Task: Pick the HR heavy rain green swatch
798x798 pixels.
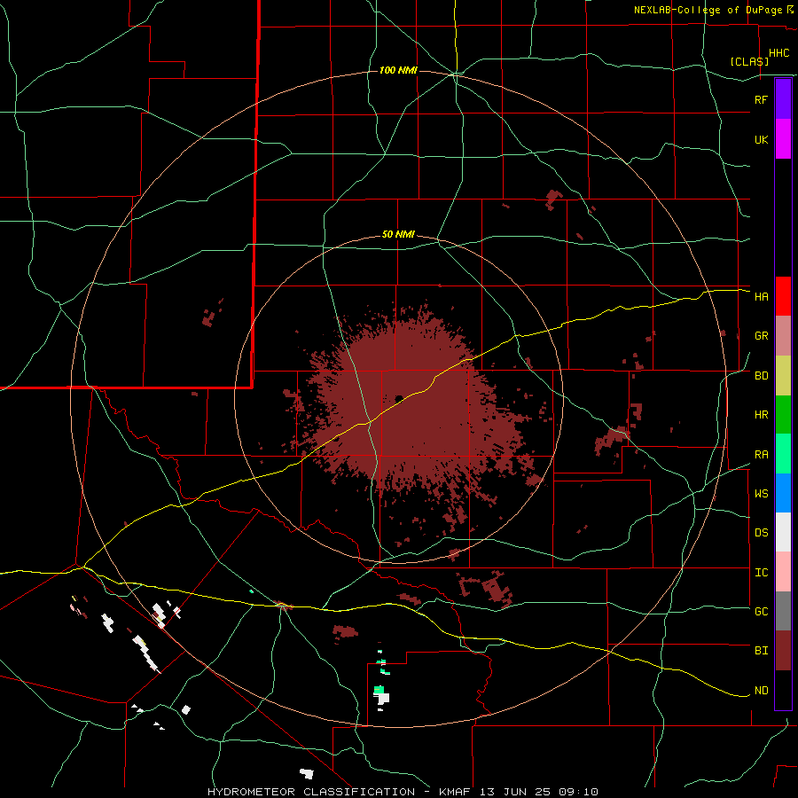Action: tap(783, 415)
